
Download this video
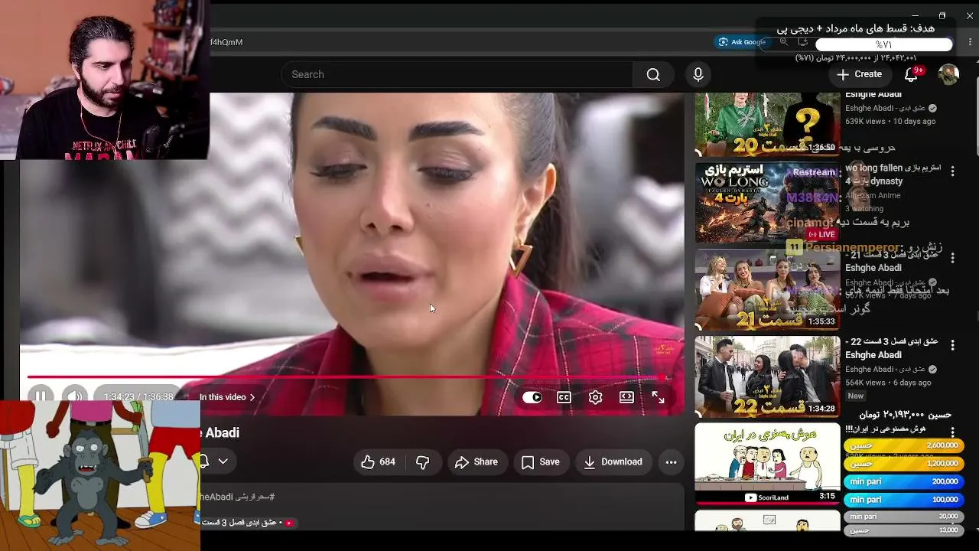[613, 461]
